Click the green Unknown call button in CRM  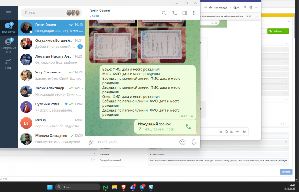(x=276, y=31)
